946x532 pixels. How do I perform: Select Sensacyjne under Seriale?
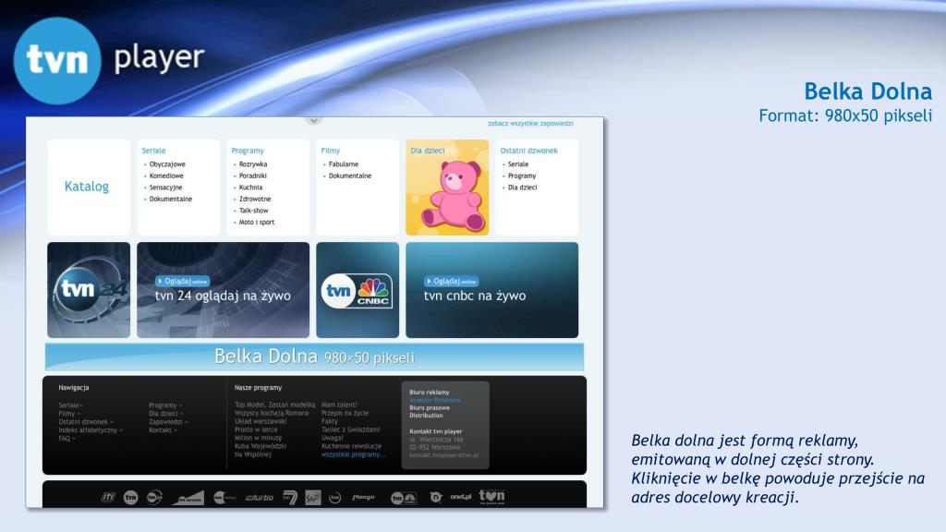pos(165,187)
